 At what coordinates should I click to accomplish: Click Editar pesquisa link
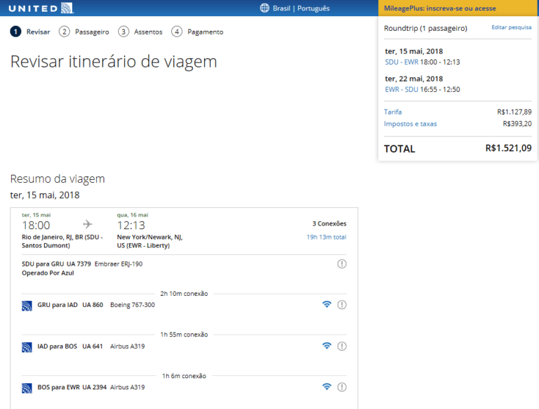(511, 27)
